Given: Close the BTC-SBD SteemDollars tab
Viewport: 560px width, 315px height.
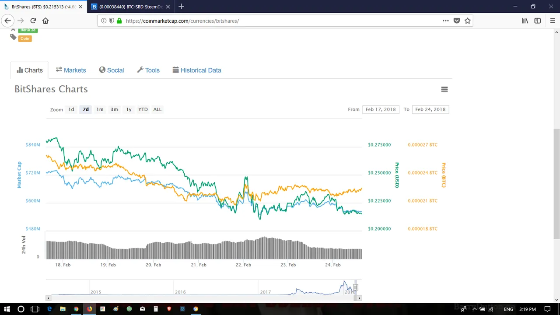Looking at the screenshot, I should point(168,7).
